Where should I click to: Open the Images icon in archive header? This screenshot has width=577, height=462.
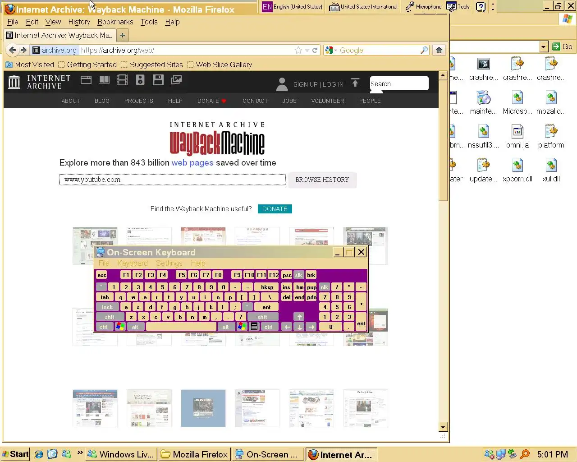pos(176,80)
